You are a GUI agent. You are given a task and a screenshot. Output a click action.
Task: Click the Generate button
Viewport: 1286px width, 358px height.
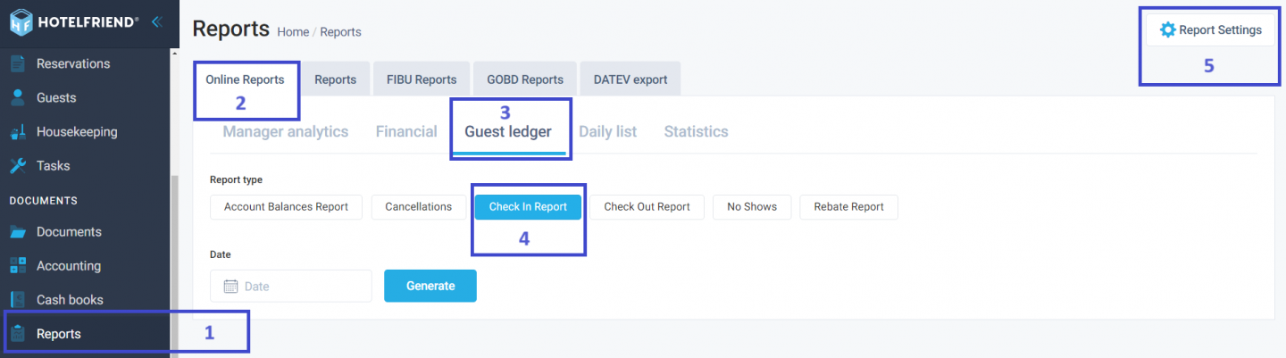pos(430,286)
